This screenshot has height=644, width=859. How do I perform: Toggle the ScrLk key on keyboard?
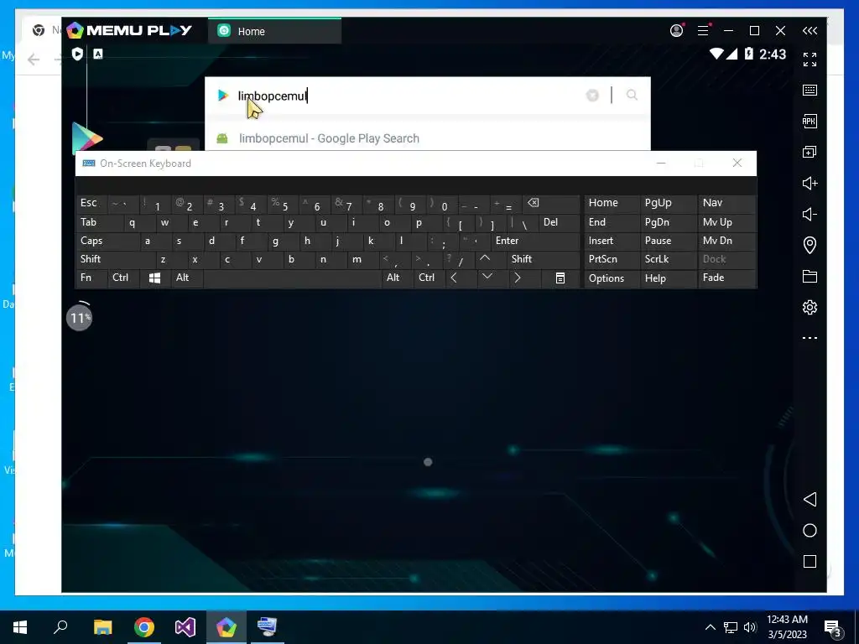(668, 260)
